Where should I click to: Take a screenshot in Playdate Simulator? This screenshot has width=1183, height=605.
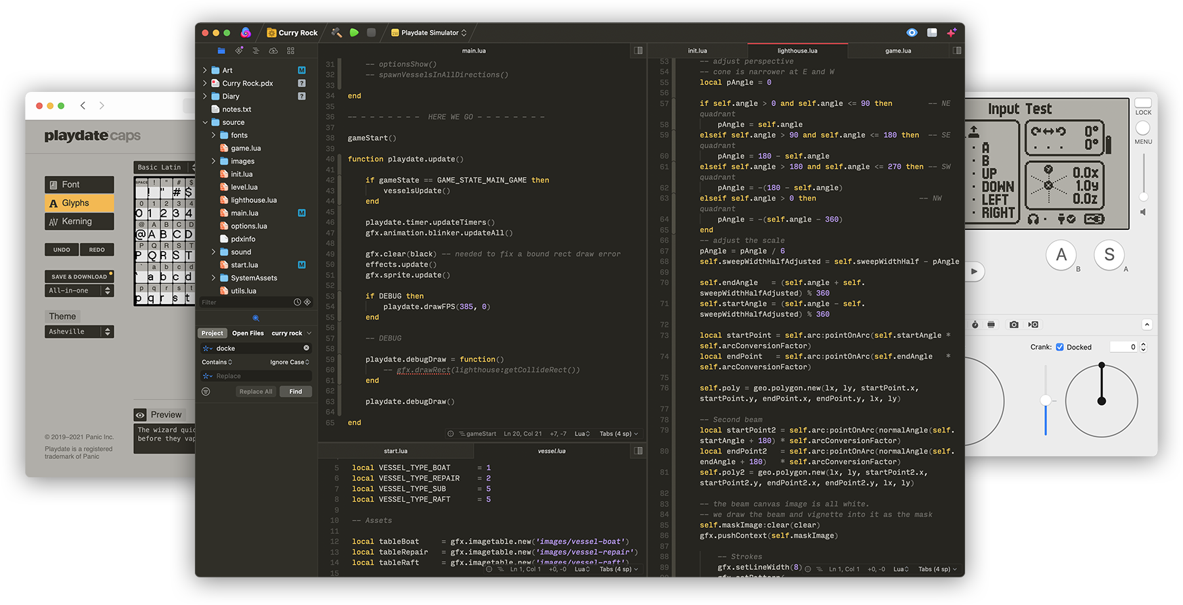(1014, 324)
